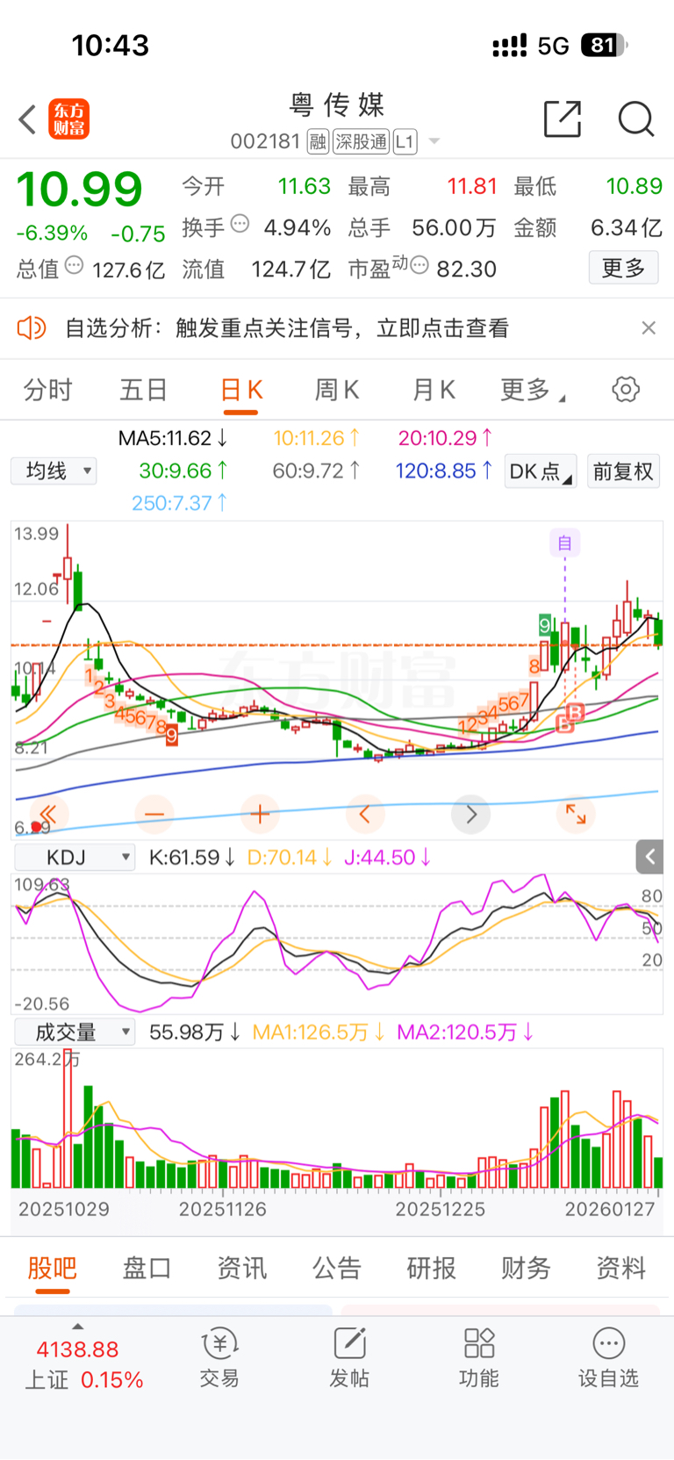Tap the L1 quote level badge
Screen dimensions: 674x1460
tap(405, 141)
